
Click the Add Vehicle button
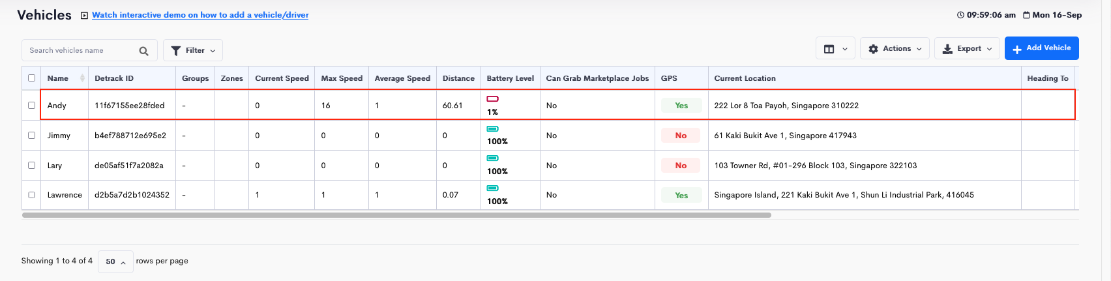(x=1042, y=48)
